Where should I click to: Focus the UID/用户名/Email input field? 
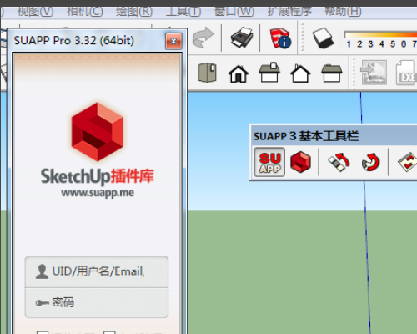click(x=97, y=271)
